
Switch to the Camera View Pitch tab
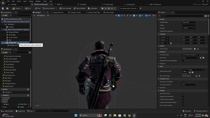click(93, 12)
